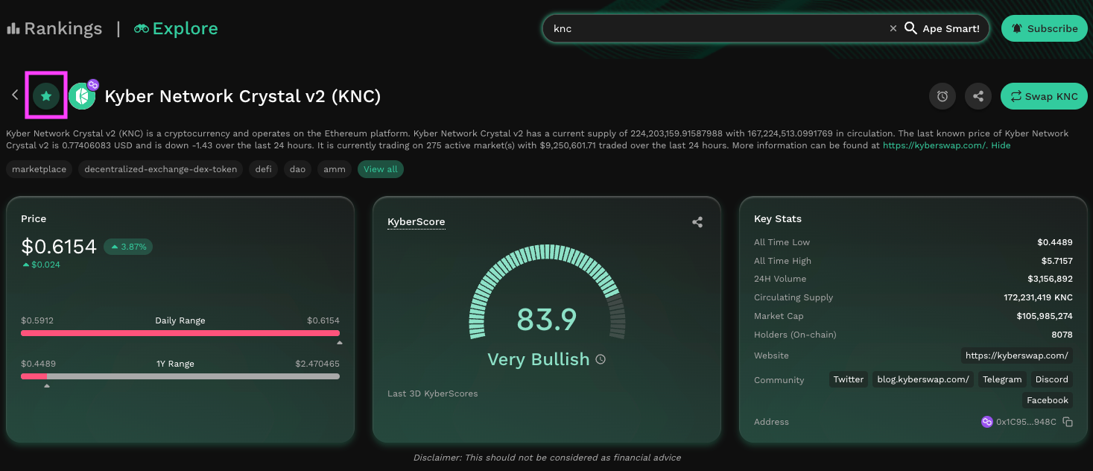Click the bar chart icon beside Rankings

point(13,29)
